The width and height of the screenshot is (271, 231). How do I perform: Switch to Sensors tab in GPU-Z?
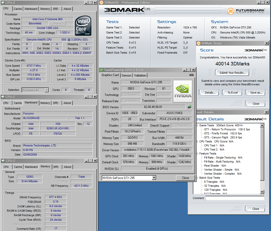pos(126,75)
